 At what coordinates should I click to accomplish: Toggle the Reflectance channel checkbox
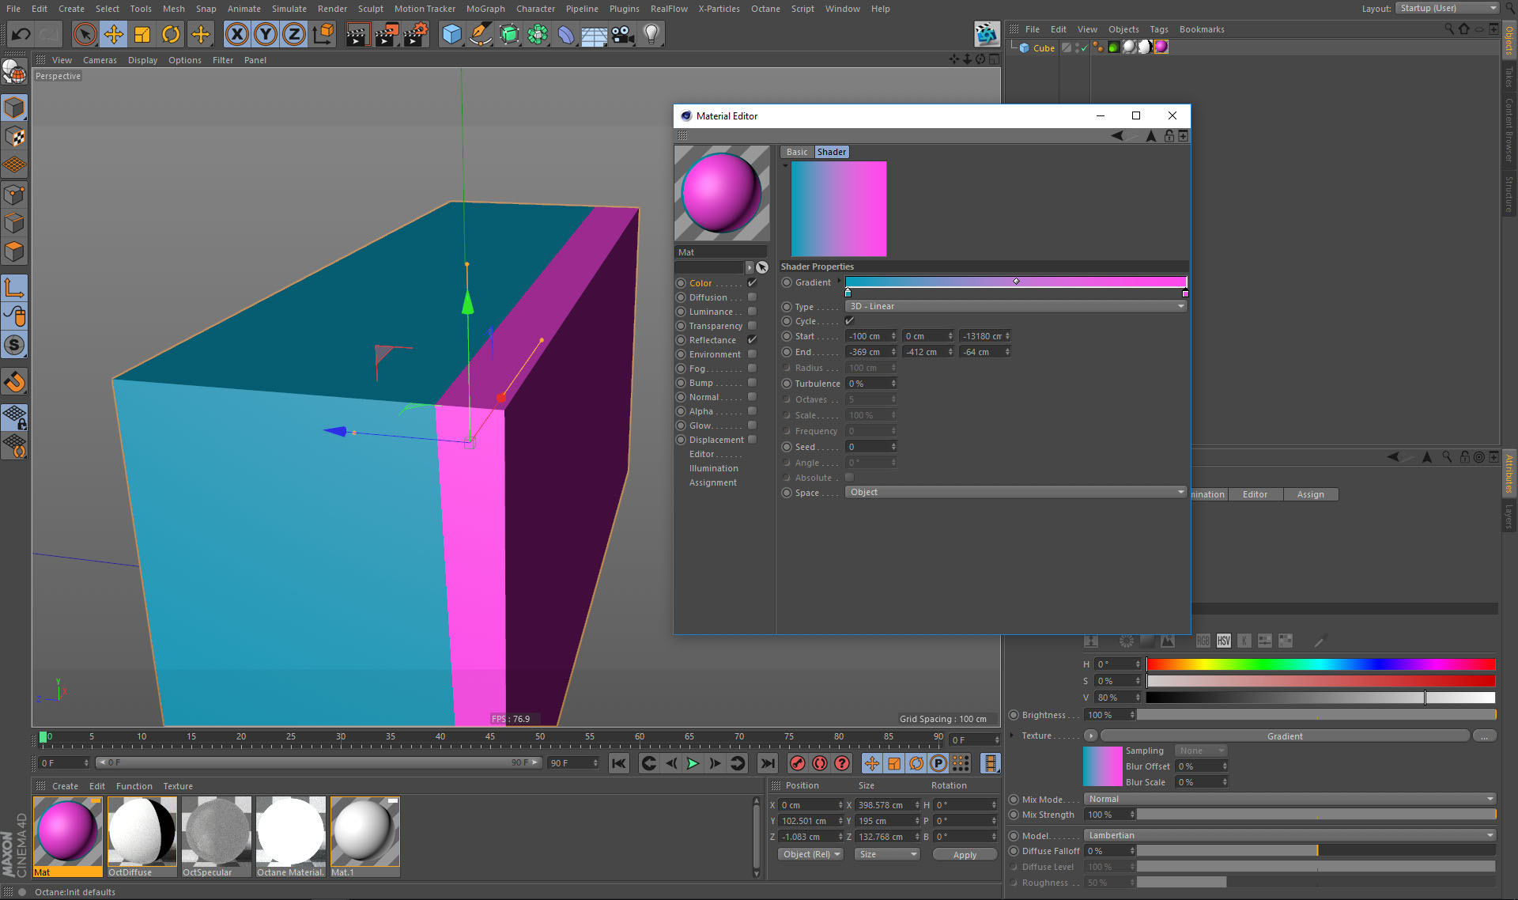click(x=752, y=340)
